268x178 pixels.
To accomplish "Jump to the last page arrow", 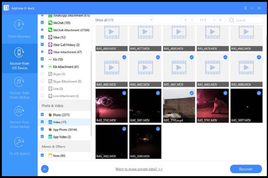I will (220, 20).
